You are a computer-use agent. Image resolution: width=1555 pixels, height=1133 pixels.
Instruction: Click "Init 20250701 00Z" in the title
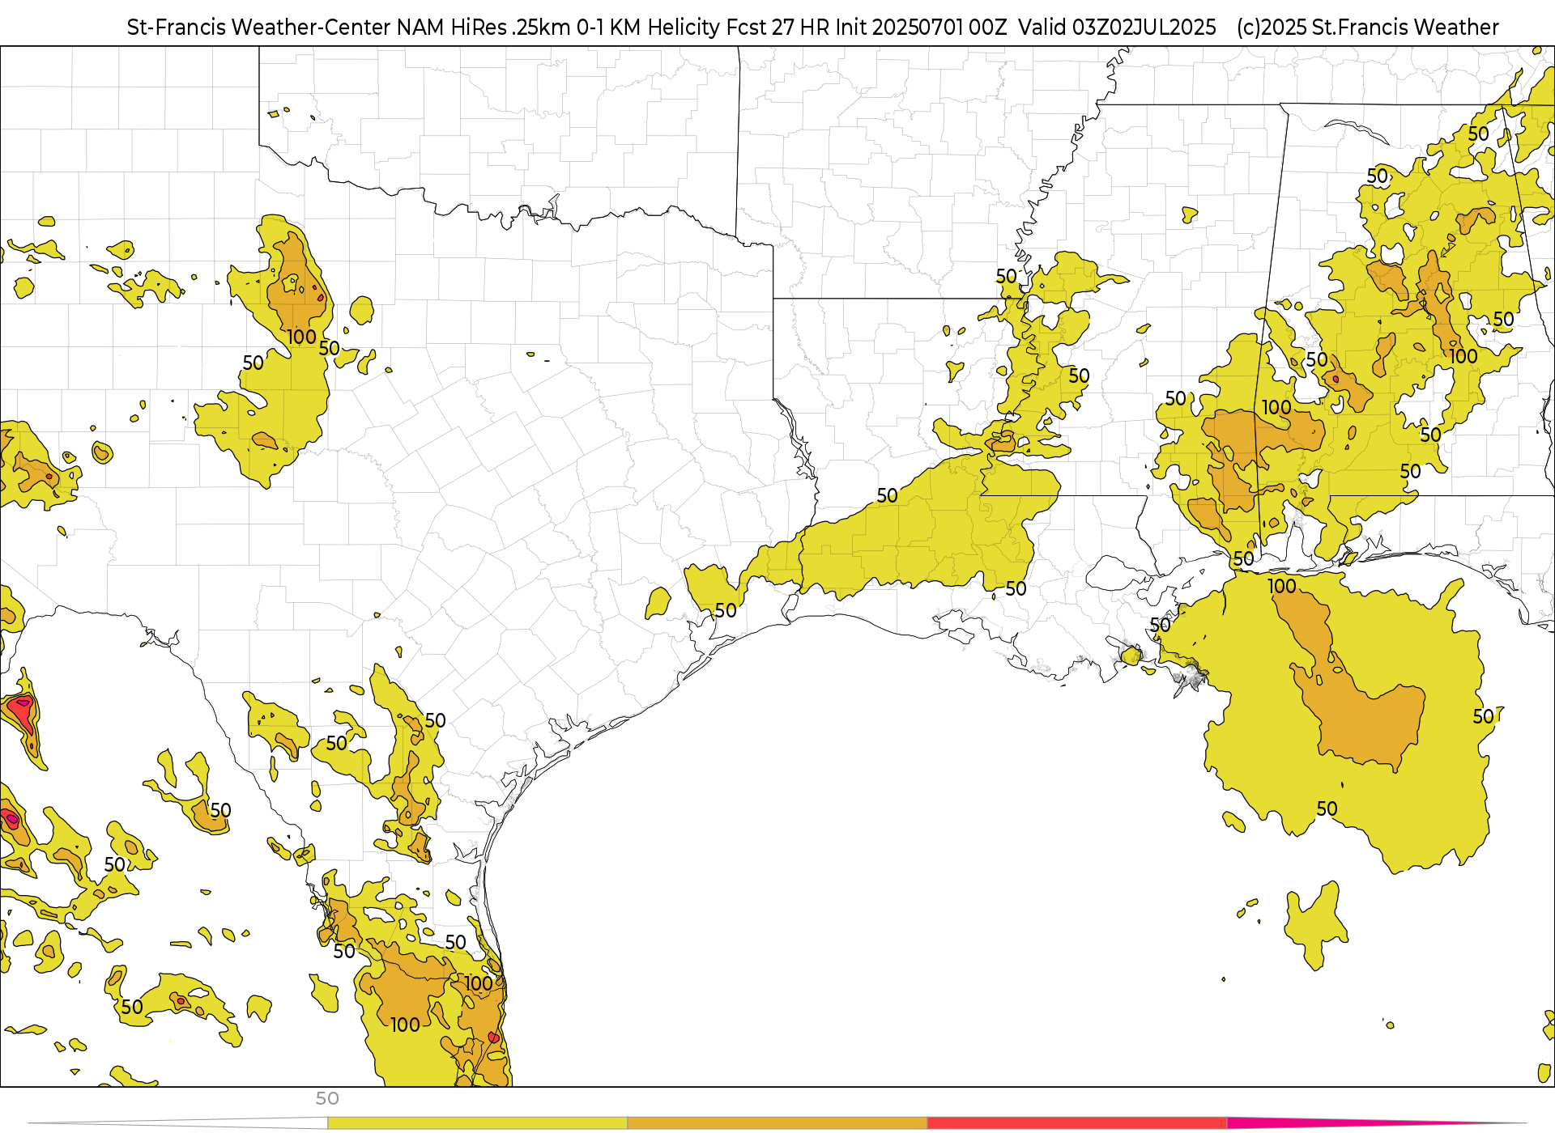coord(921,28)
